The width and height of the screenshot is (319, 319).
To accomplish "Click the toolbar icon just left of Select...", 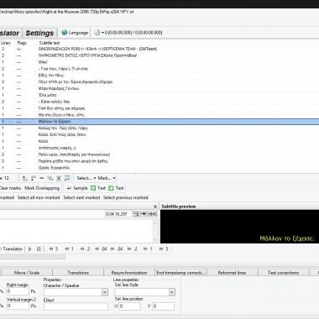I will click(x=67, y=178).
